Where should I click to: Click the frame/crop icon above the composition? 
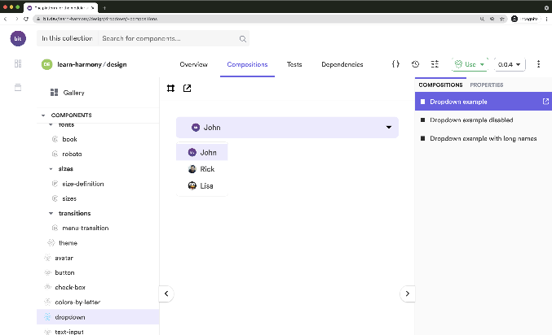coord(170,89)
